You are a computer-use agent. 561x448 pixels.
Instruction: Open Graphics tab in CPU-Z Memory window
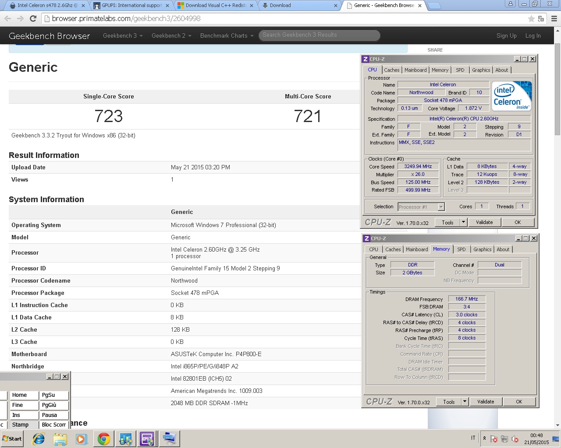483,249
